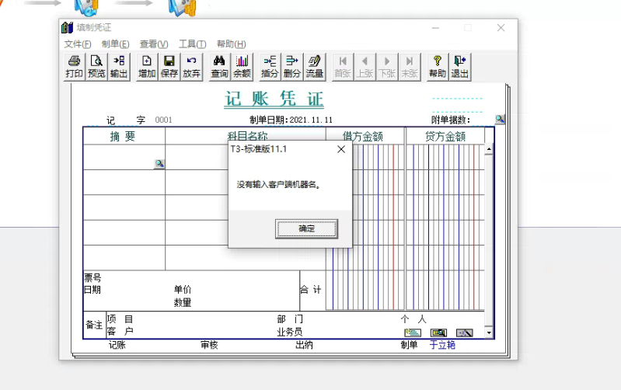Go to first voucher 首张
This screenshot has height=390, width=621.
[x=343, y=67]
